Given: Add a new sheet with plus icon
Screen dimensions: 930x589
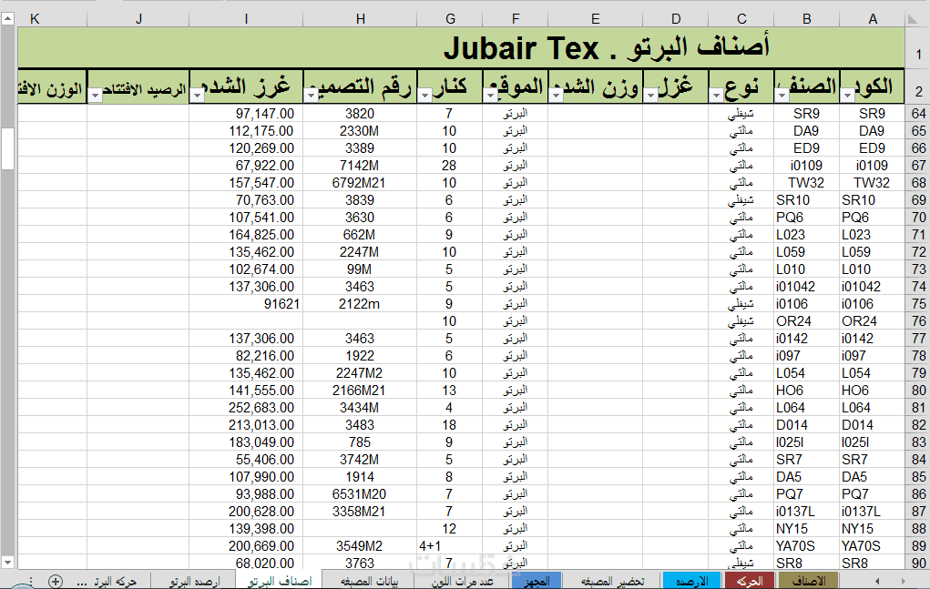Looking at the screenshot, I should tap(56, 582).
